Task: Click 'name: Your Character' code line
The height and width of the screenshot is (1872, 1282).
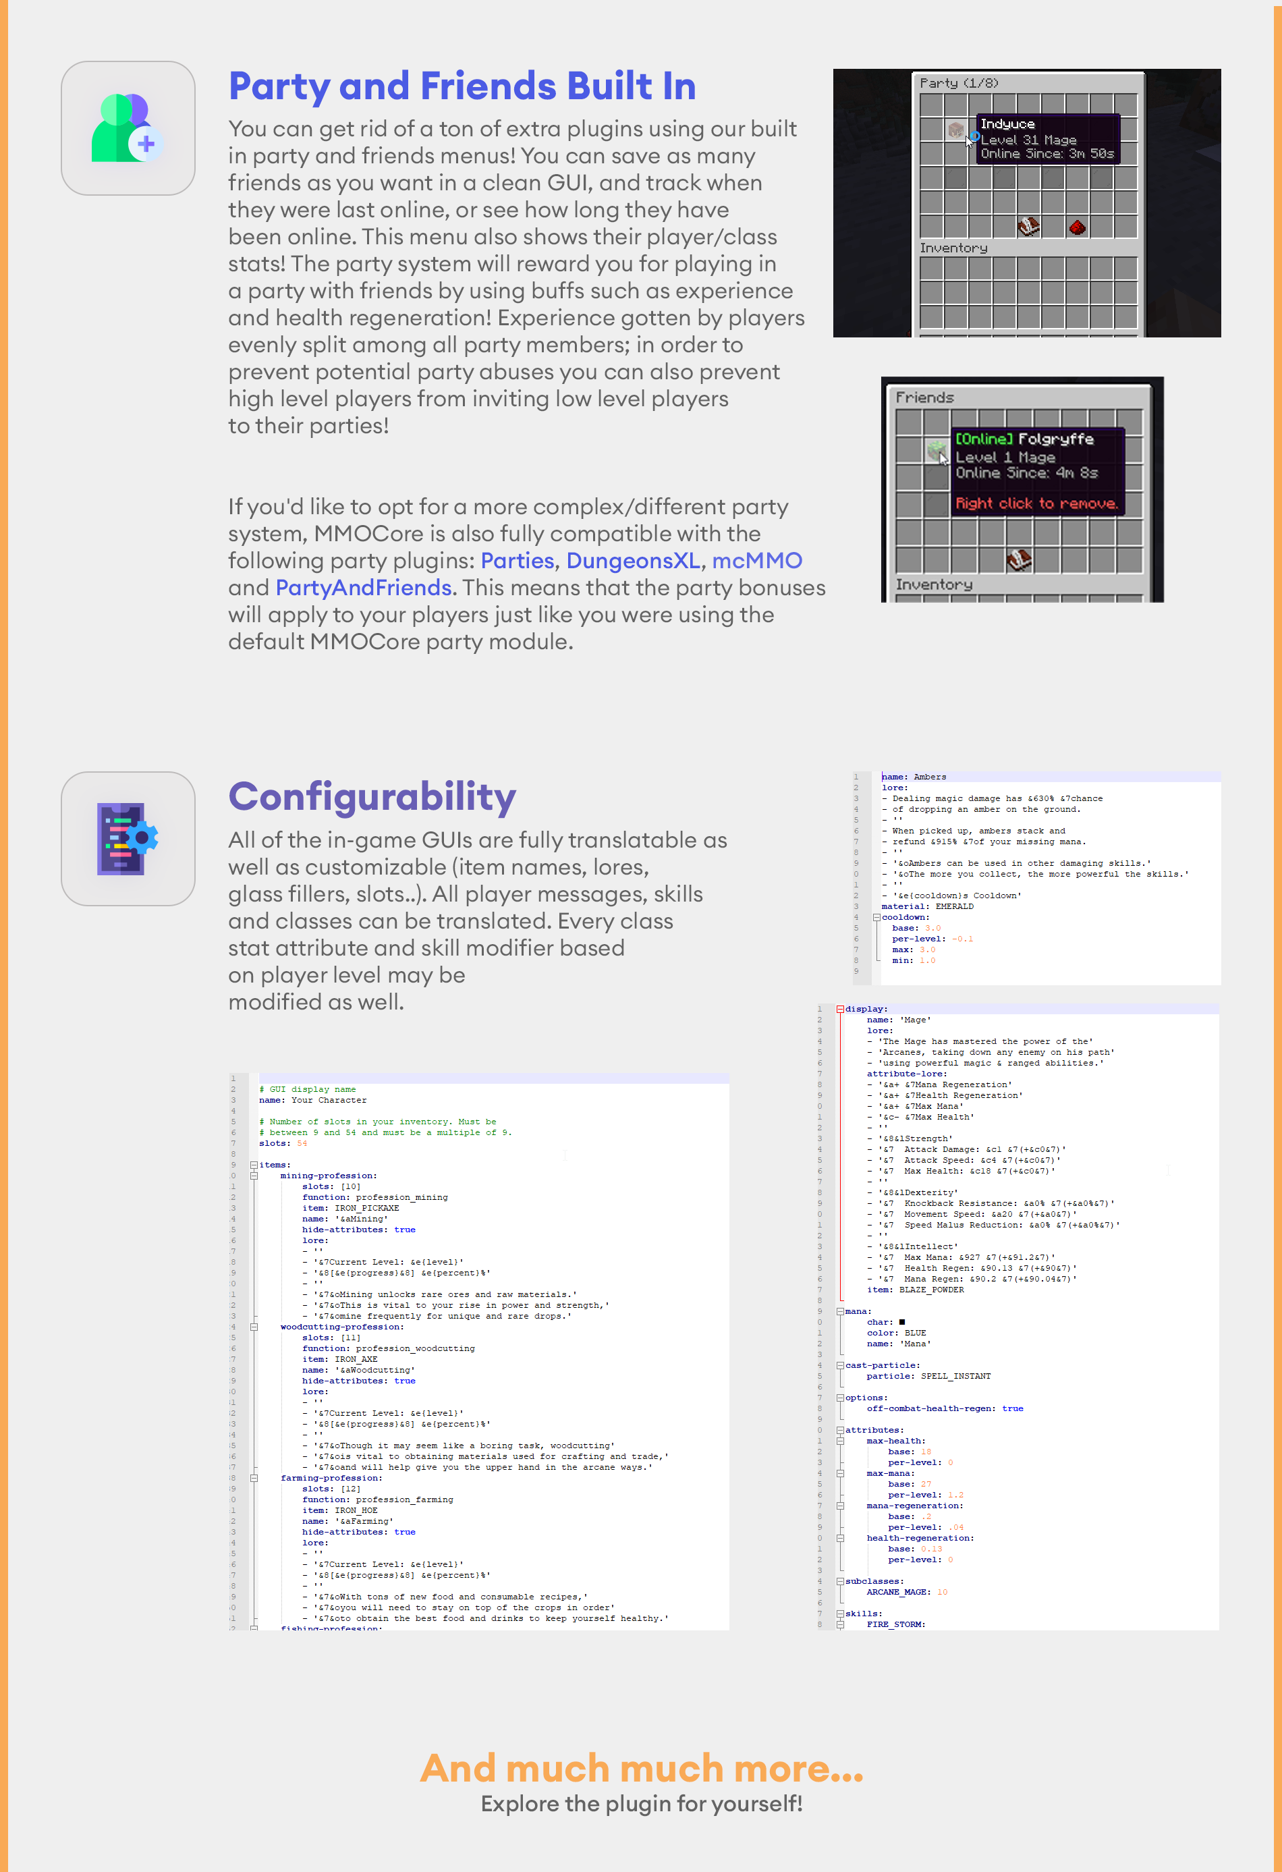Action: click(313, 1099)
